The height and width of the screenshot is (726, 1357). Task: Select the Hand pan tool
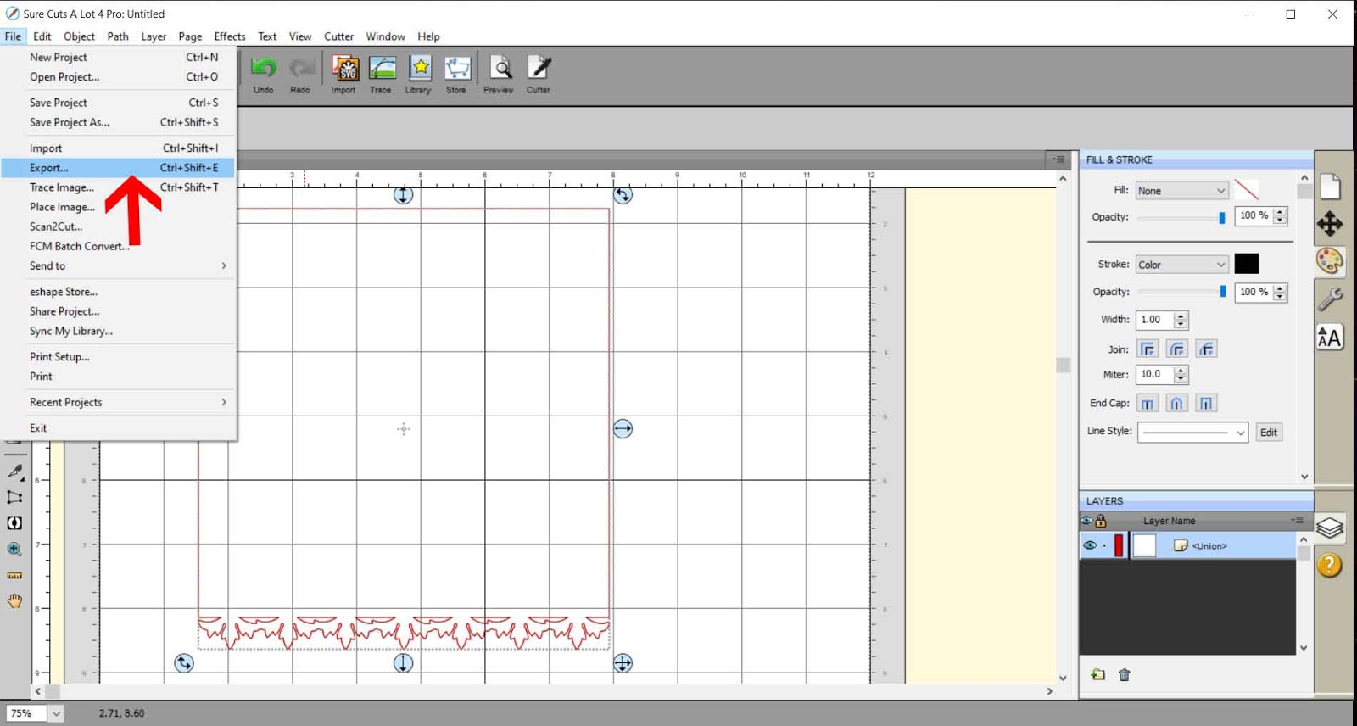(14, 601)
